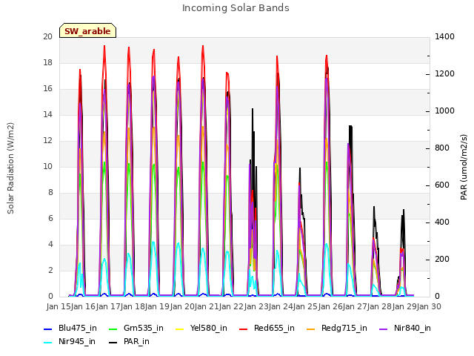Click the 16 value on left axis
The height and width of the screenshot is (356, 474).
pos(47,89)
